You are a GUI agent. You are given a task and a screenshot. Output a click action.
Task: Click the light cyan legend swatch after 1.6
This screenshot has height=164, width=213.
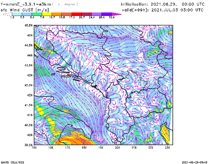coord(17,14)
